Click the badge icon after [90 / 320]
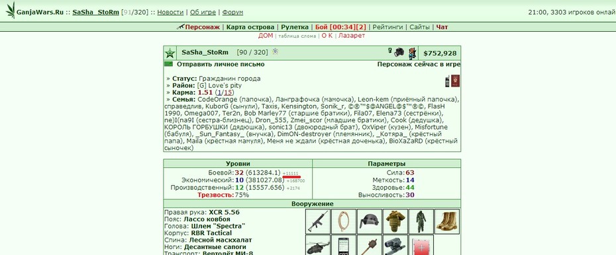Screen dimensions: 616x255 (x=276, y=52)
